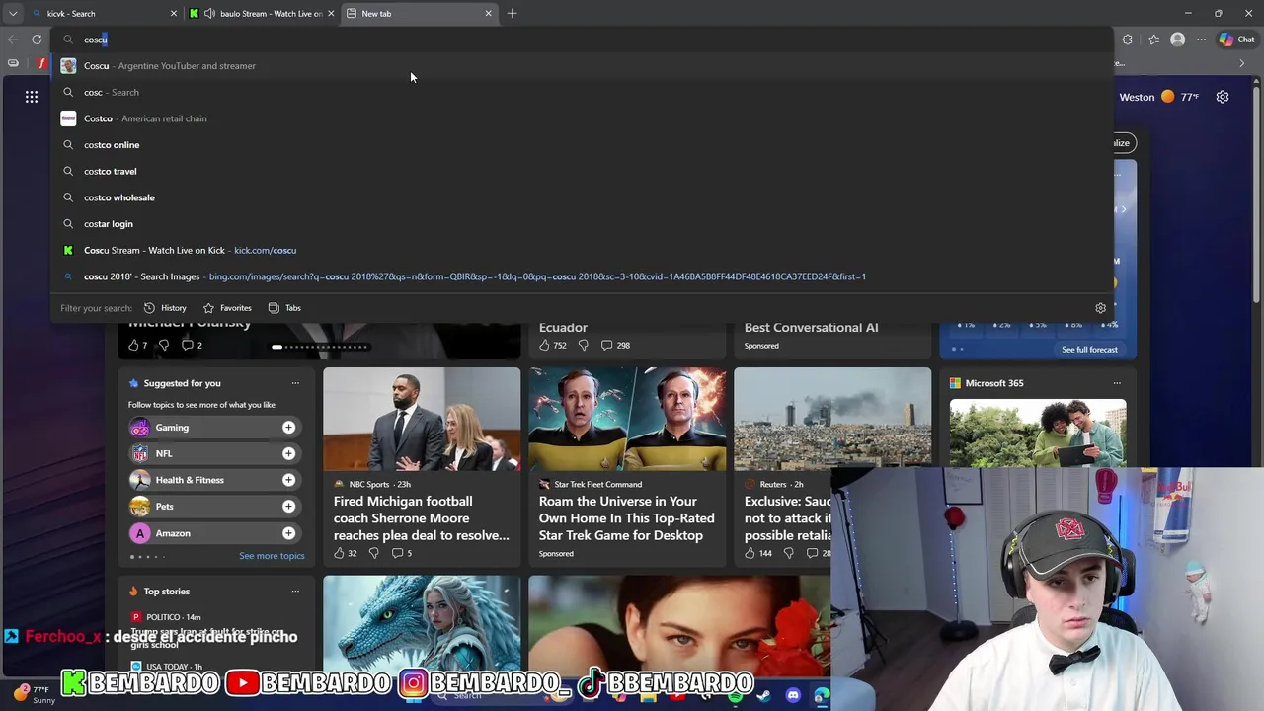The height and width of the screenshot is (711, 1264).
Task: Follow Health & Fitness topic plus button
Action: 288,480
